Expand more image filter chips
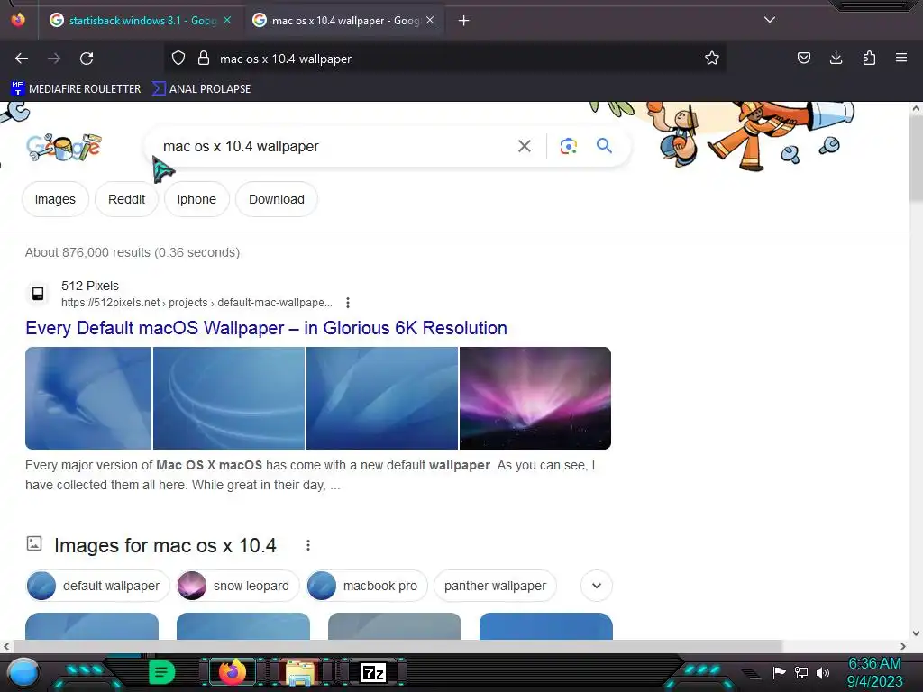The height and width of the screenshot is (692, 923). [x=597, y=586]
